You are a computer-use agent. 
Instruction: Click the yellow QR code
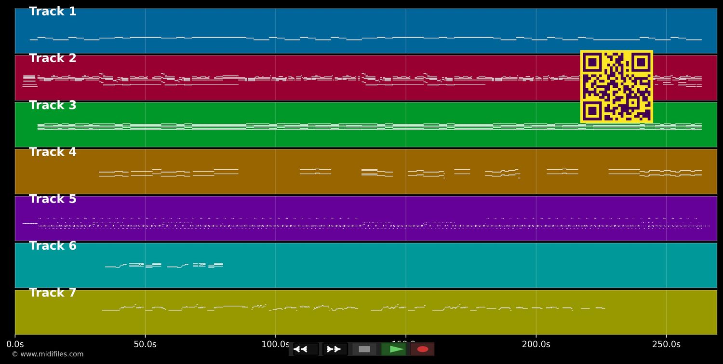[x=616, y=87]
